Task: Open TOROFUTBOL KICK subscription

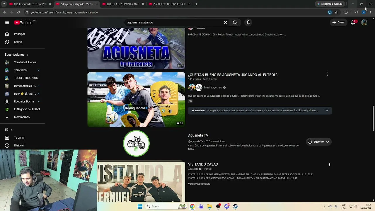Action: [26, 78]
